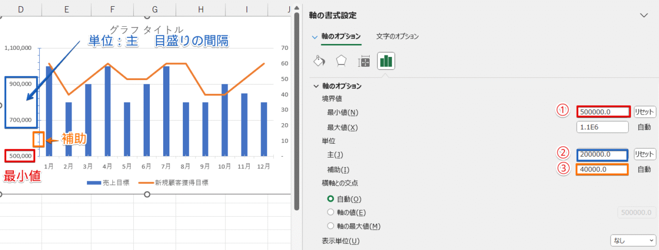The width and height of the screenshot is (659, 250).
Task: Click リセット button next to 最小値
Action: 645,112
